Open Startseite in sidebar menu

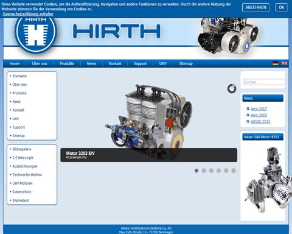[19, 76]
